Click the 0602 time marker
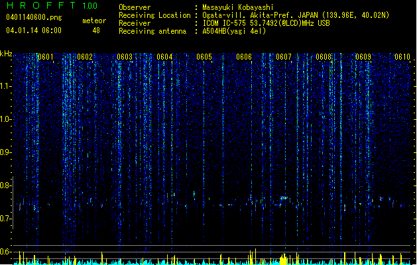 85,57
